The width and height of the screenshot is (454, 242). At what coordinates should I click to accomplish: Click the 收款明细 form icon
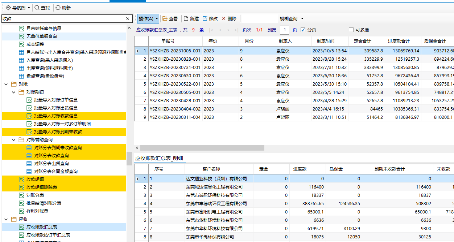tap(21, 180)
